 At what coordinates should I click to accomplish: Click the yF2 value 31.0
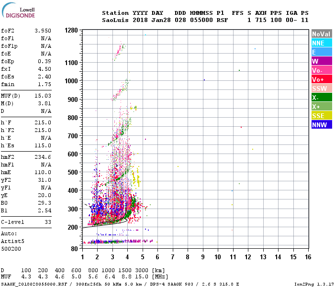[x=45, y=180]
